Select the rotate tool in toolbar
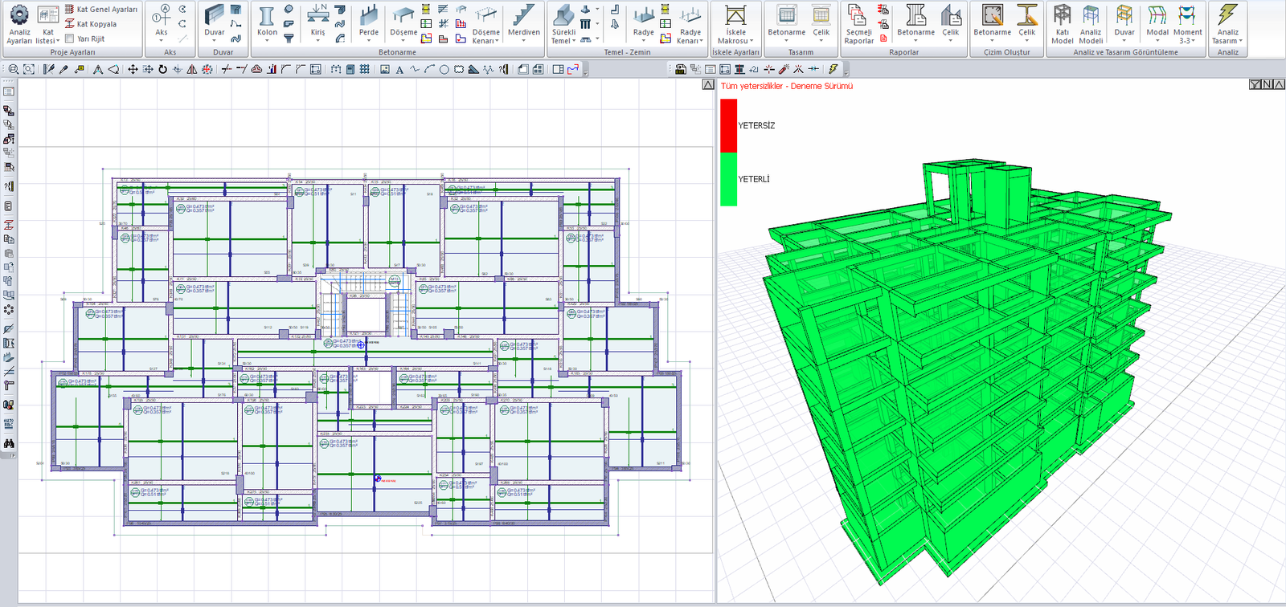1286x607 pixels. pos(162,70)
